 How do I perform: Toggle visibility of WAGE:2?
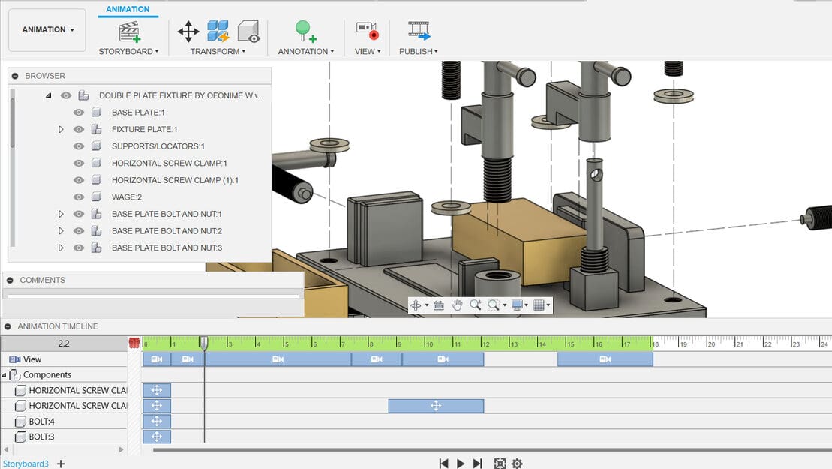[x=77, y=197]
